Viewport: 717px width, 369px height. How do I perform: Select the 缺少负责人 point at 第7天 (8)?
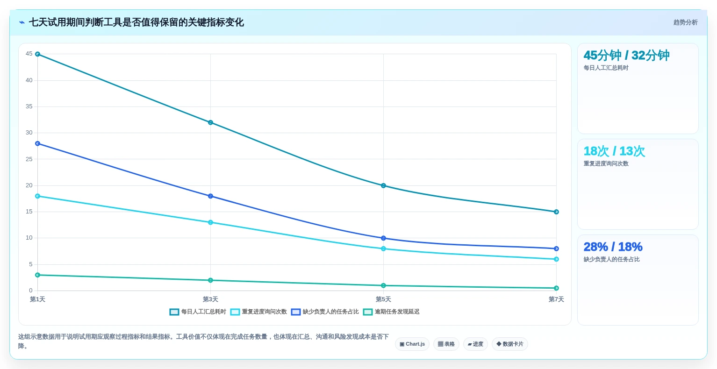(556, 248)
